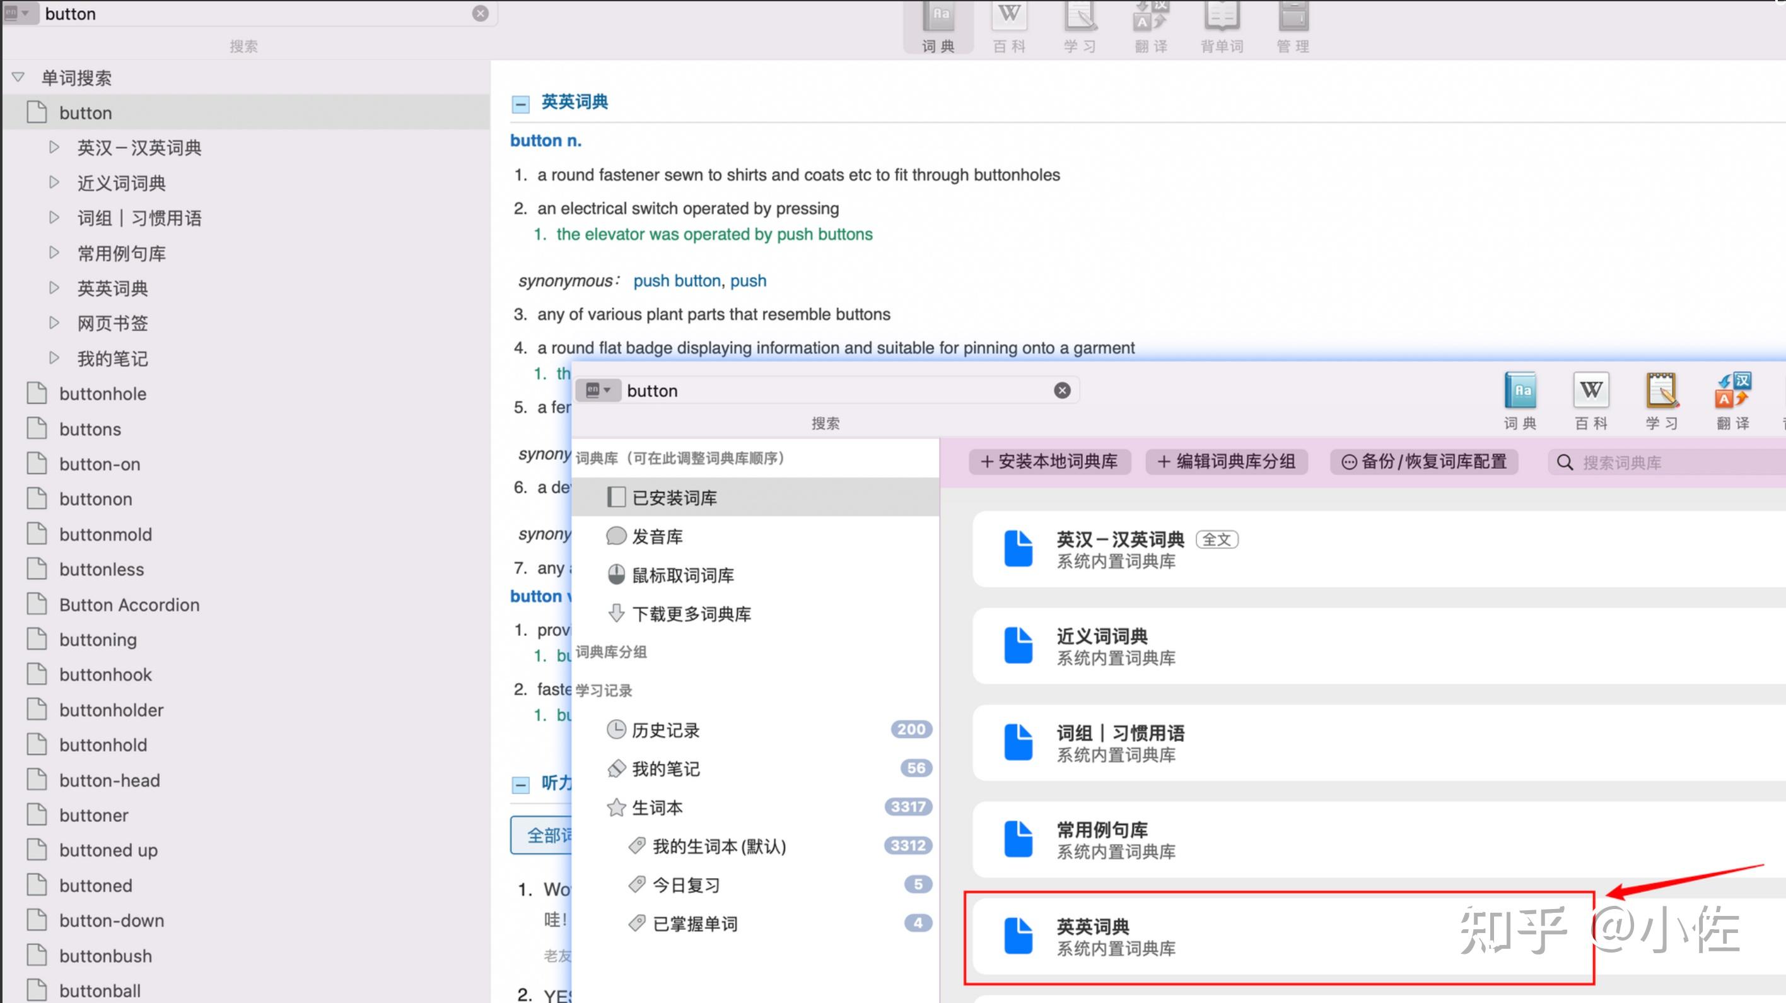Click 词典 icon in front window toolbar
The height and width of the screenshot is (1003, 1786).
click(1520, 401)
